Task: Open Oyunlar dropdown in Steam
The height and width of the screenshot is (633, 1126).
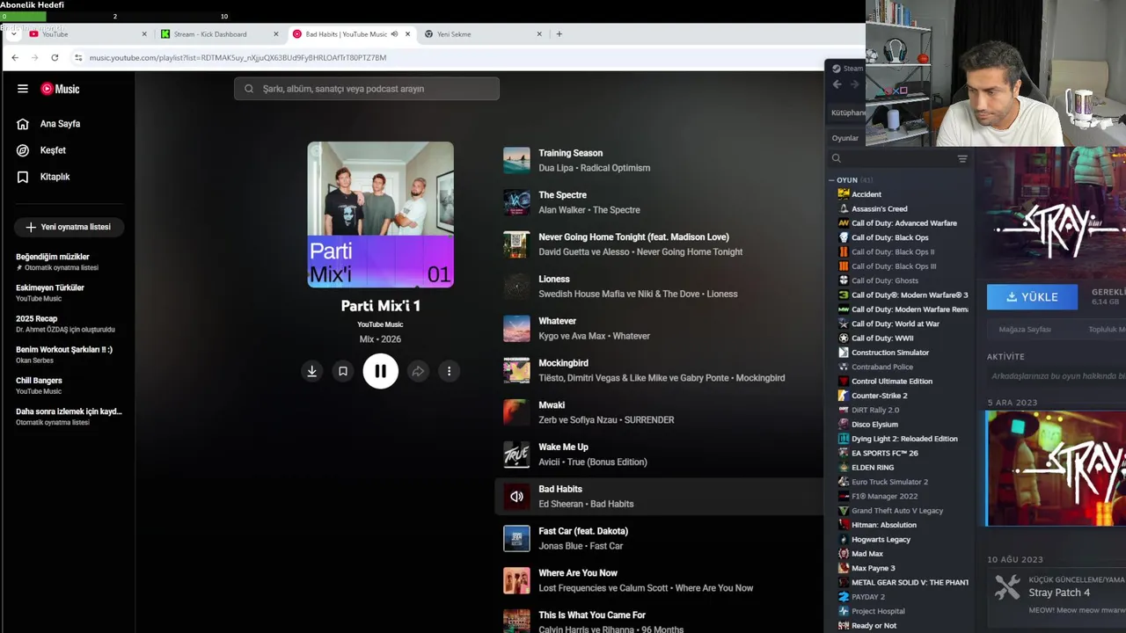Action: pyautogui.click(x=844, y=138)
